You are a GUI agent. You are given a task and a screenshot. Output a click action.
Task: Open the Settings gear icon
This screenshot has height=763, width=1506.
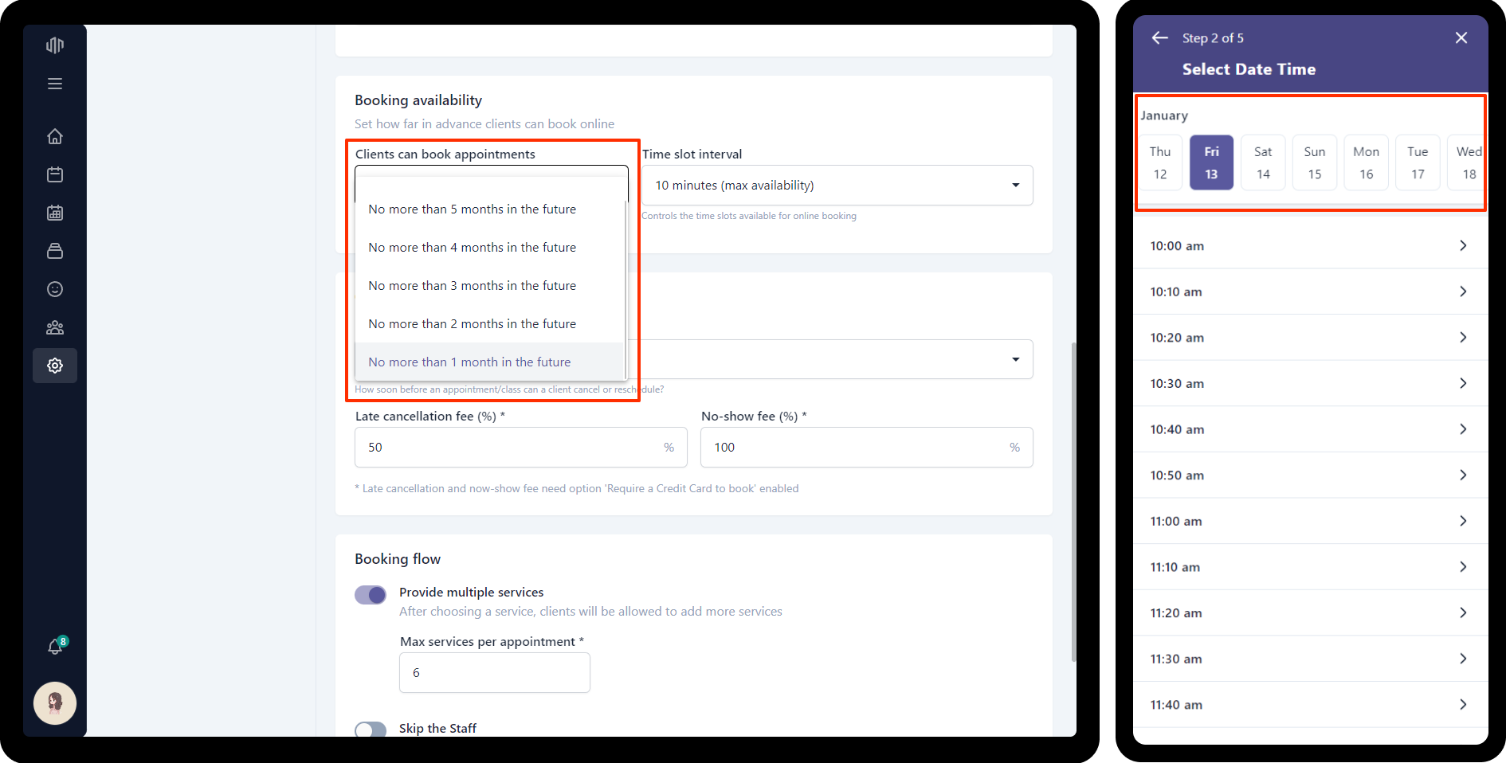[55, 366]
